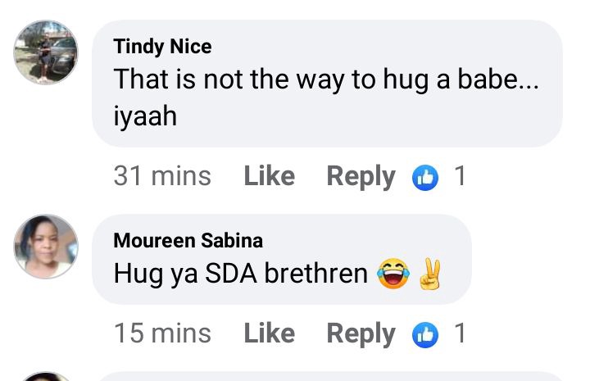The image size is (590, 381).
Task: Click the victory hand emoji in the comment
Action: click(430, 274)
